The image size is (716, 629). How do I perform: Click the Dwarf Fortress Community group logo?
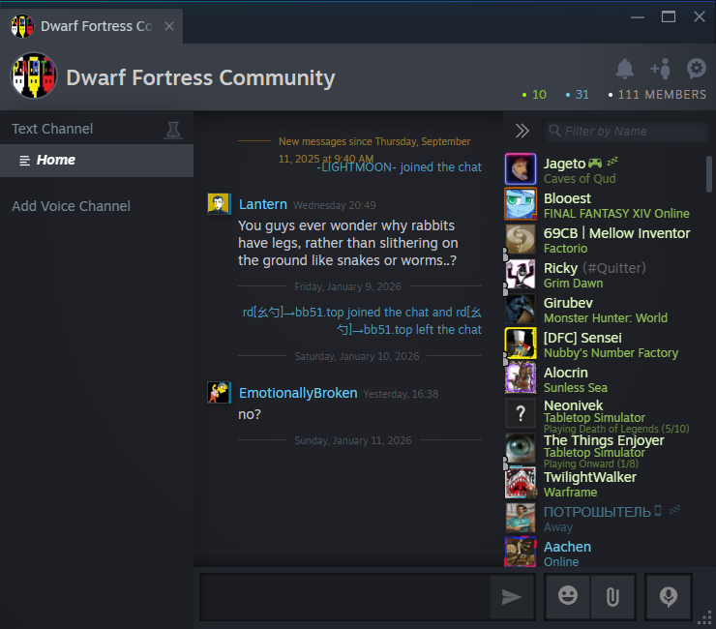(x=34, y=76)
